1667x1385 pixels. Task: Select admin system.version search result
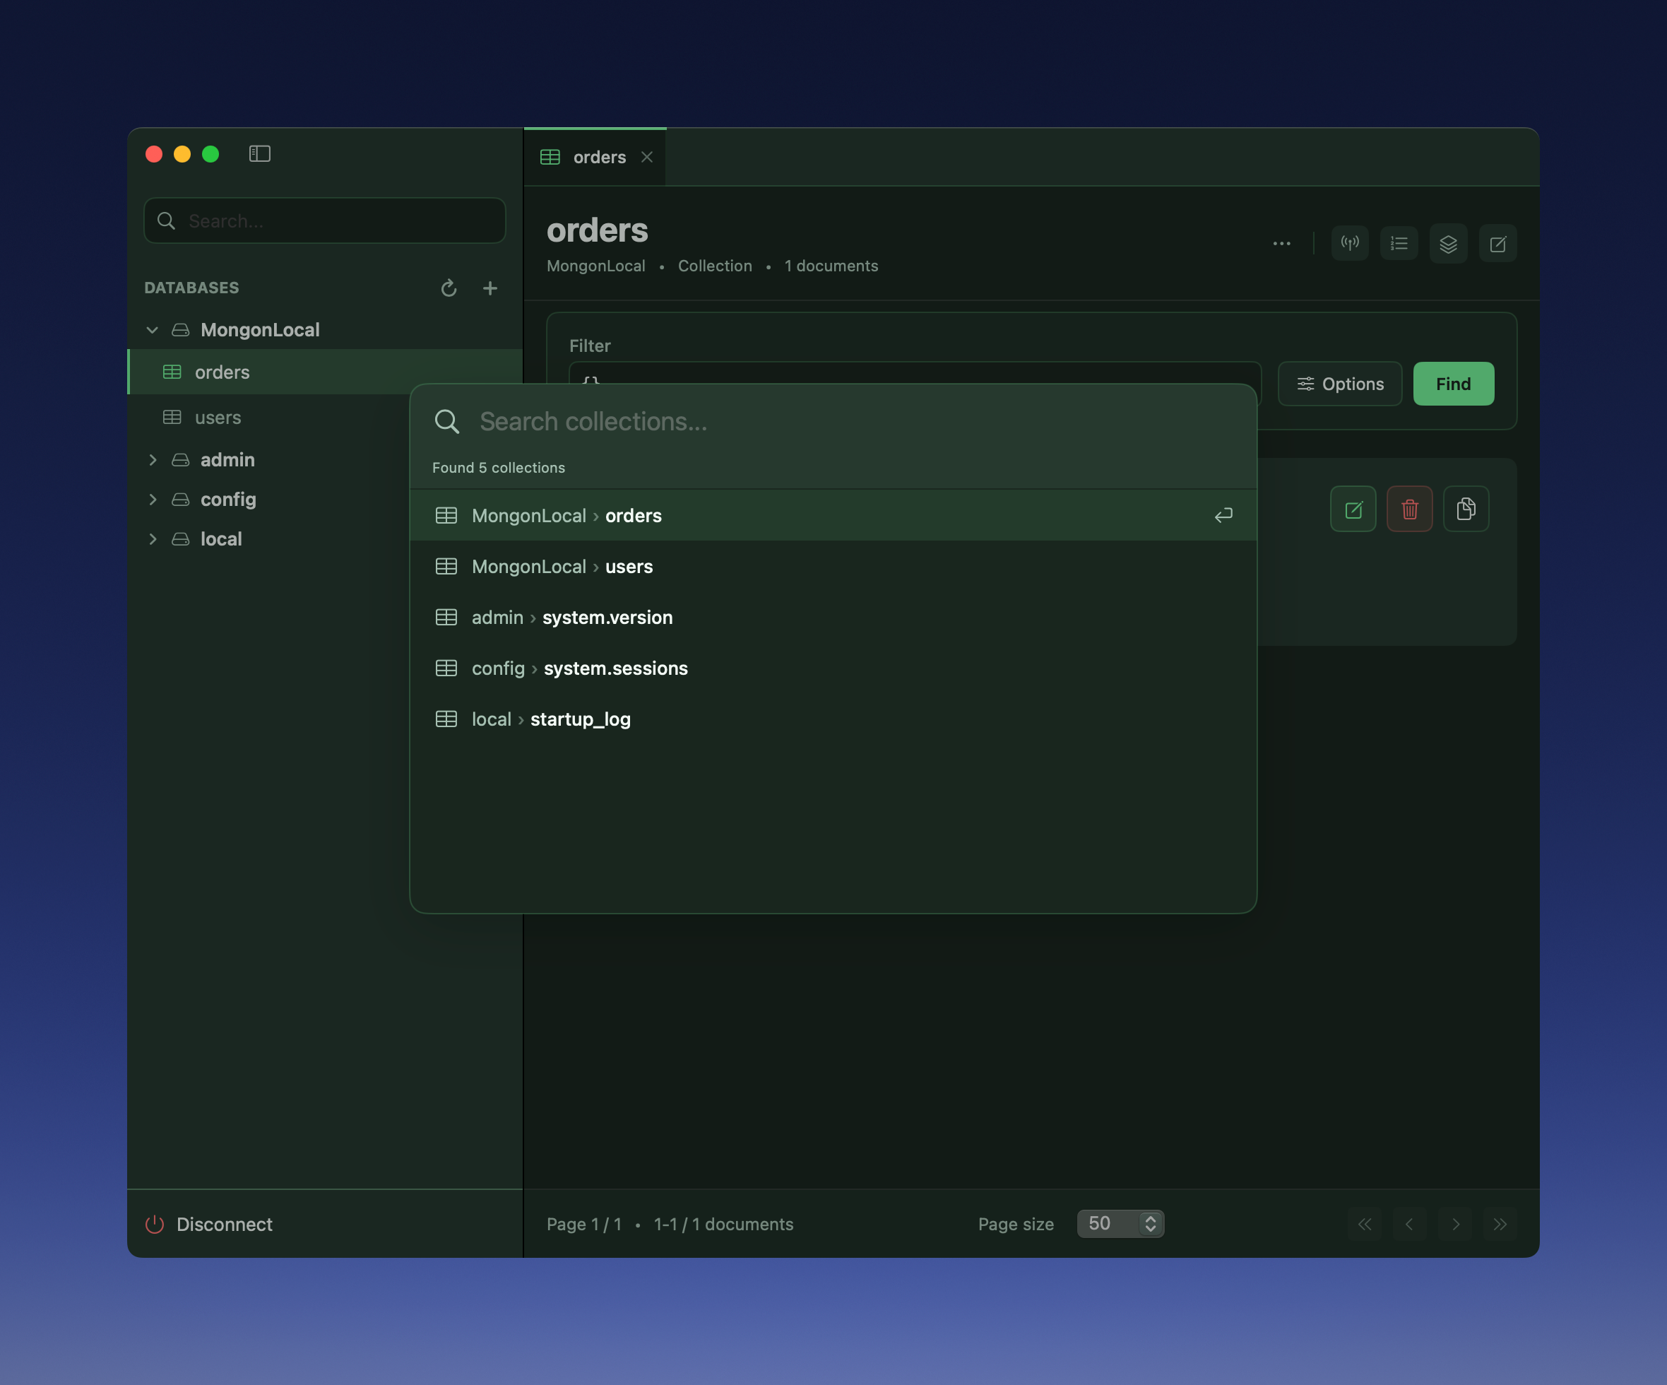[x=571, y=617]
